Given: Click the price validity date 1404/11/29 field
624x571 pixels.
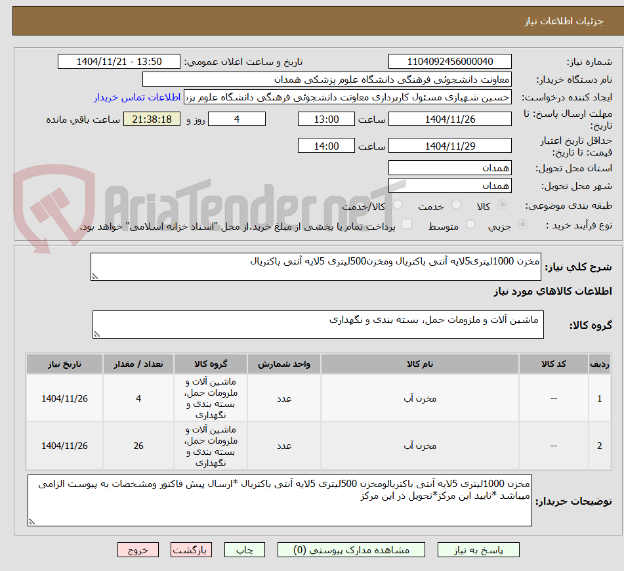Looking at the screenshot, I should coord(449,146).
